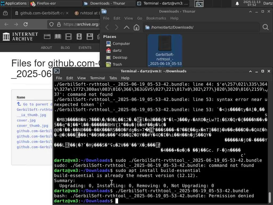Go back in Thunar
The image size is (273, 205).
107,27
